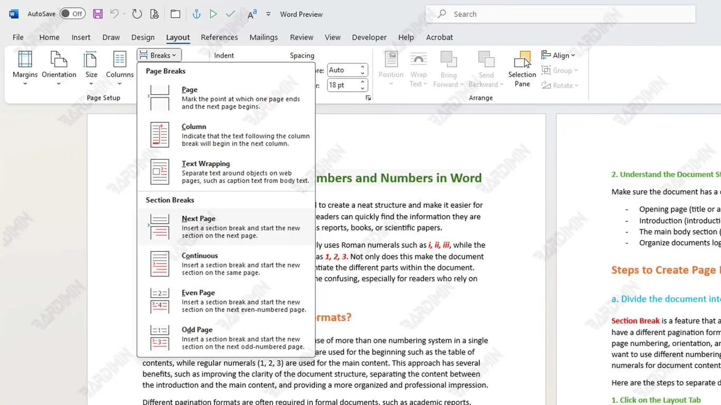
Task: Click the Save icon in title bar
Action: coord(98,14)
